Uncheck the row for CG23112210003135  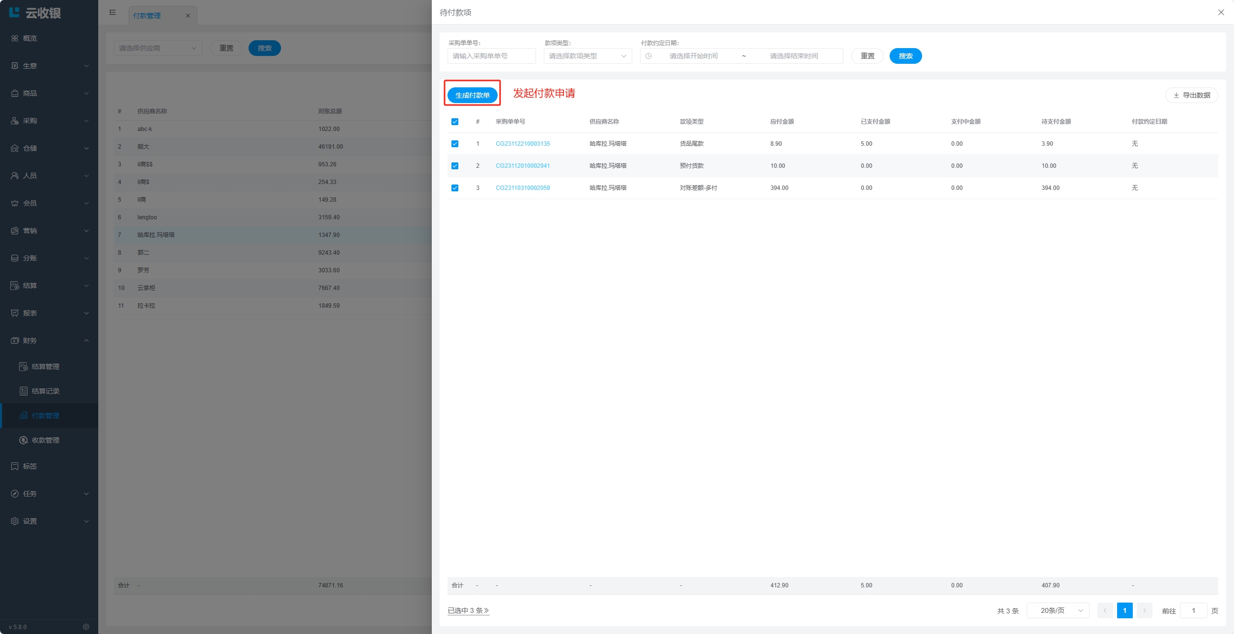(455, 144)
